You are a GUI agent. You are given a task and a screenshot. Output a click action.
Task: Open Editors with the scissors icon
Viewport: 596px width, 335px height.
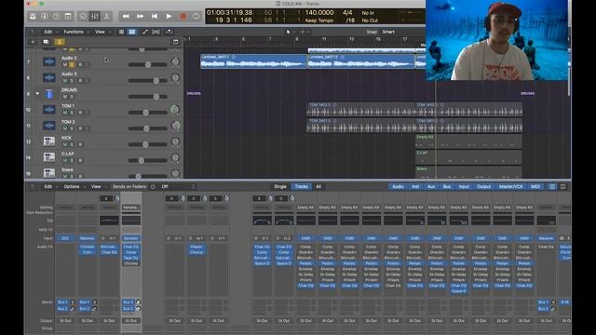[106, 17]
